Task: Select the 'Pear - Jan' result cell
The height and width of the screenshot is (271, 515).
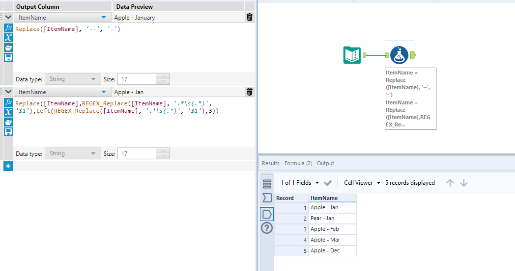Action: coord(332,218)
